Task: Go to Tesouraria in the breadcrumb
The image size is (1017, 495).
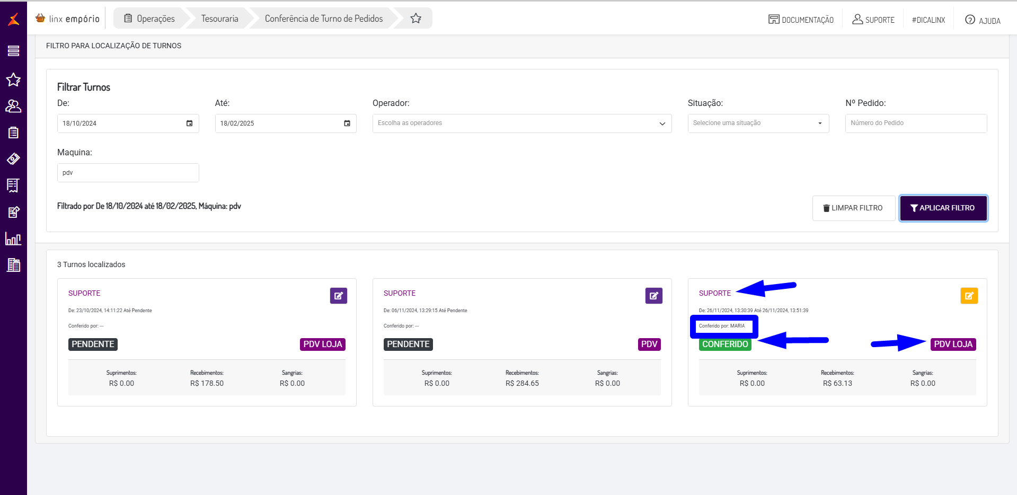Action: click(219, 19)
